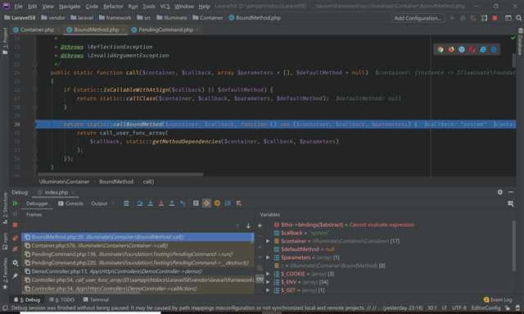Open the File menu
This screenshot has height=314, width=524.
(18, 7)
